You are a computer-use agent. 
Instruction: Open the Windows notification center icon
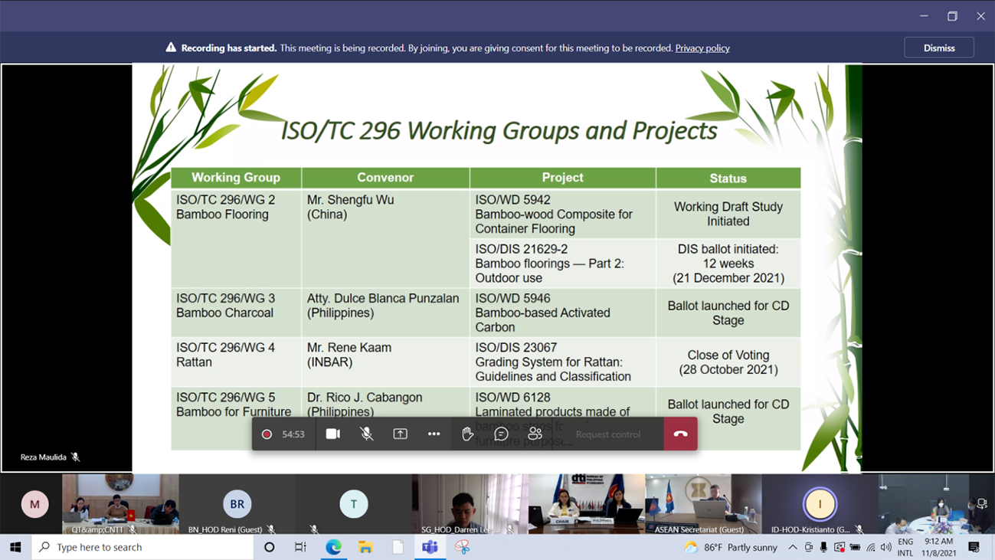974,547
